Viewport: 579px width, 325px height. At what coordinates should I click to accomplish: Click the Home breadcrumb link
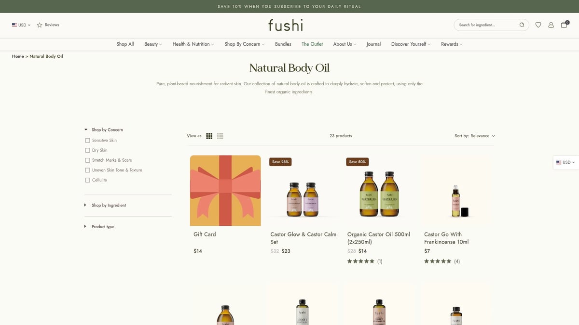(x=18, y=56)
